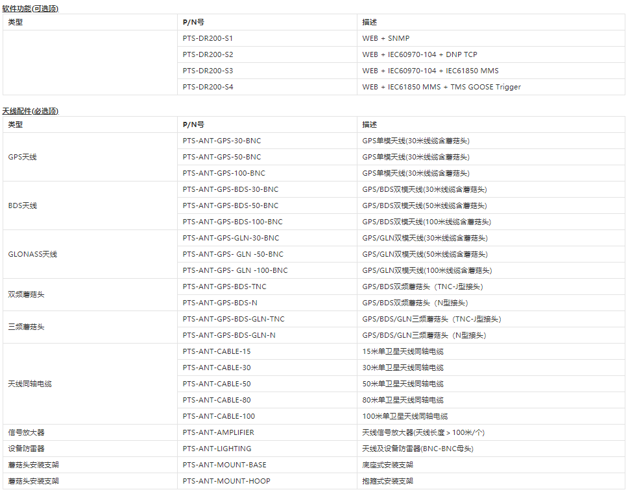Select the 双频蘑菇头 row label
The image size is (628, 492).
pos(26,294)
